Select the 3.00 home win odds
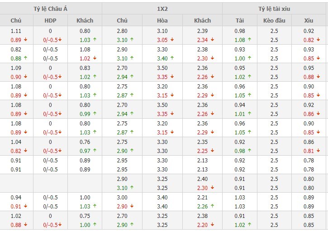Viewport: 328px width, 231px height. 122,197
